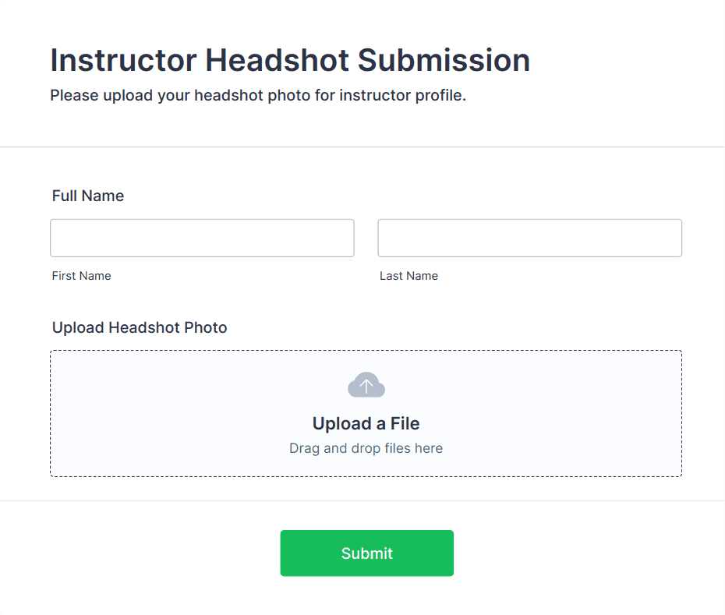This screenshot has width=725, height=615.
Task: Click the "Upload a File" text
Action: [x=366, y=424]
